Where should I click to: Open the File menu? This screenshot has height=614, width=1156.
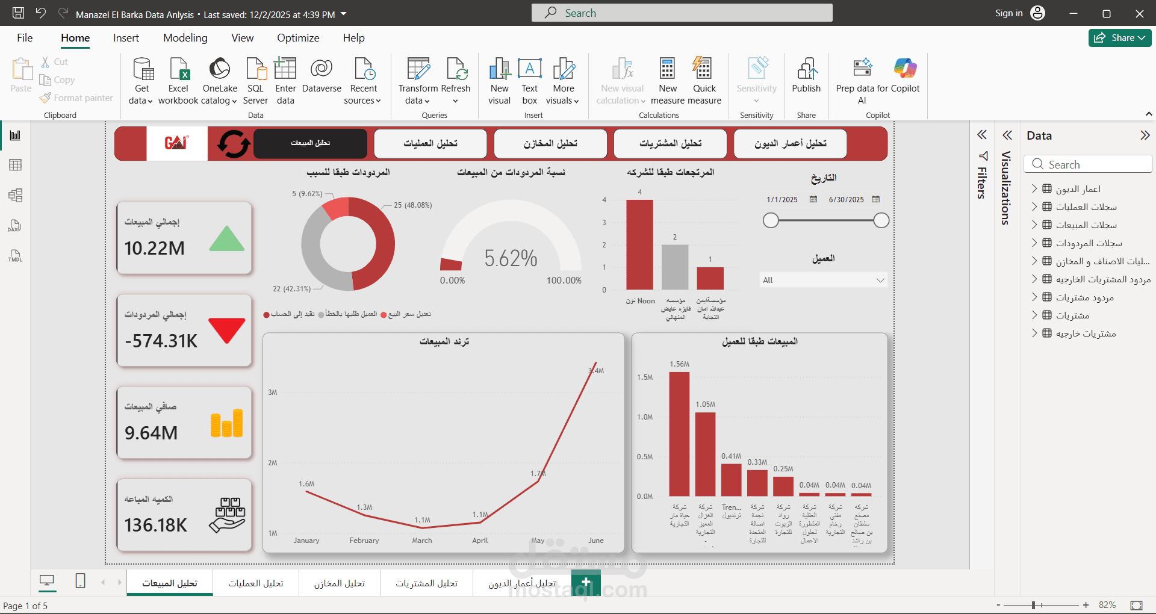pos(25,38)
